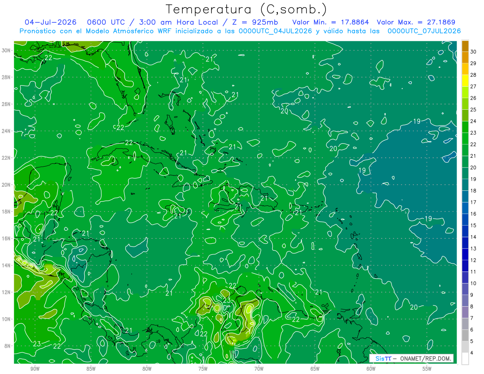Click the "12N" latitude axis label
This screenshot has width=484, height=374.
point(6,292)
